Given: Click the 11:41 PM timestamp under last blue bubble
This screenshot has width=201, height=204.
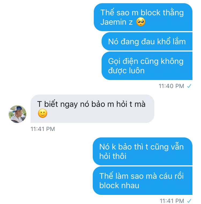Looking at the screenshot, I should (172, 201).
